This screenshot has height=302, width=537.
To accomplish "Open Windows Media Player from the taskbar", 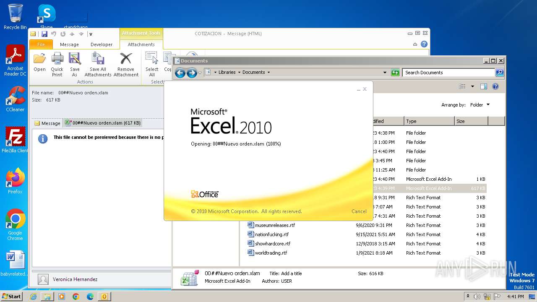I will pyautogui.click(x=62, y=297).
